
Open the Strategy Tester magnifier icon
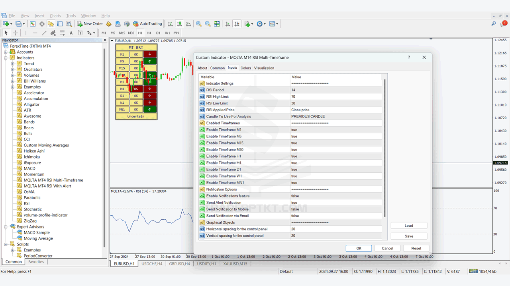69,24
